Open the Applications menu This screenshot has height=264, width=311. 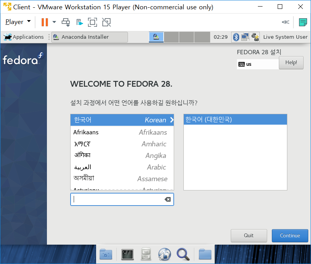24,37
